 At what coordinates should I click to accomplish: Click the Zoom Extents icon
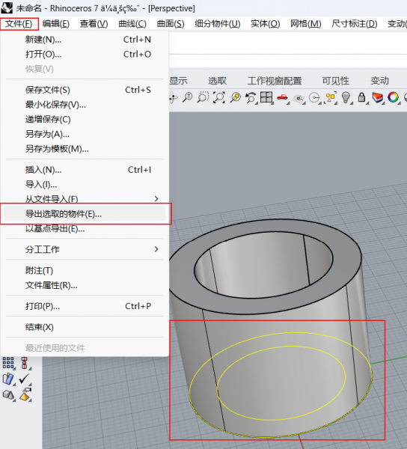(219, 97)
